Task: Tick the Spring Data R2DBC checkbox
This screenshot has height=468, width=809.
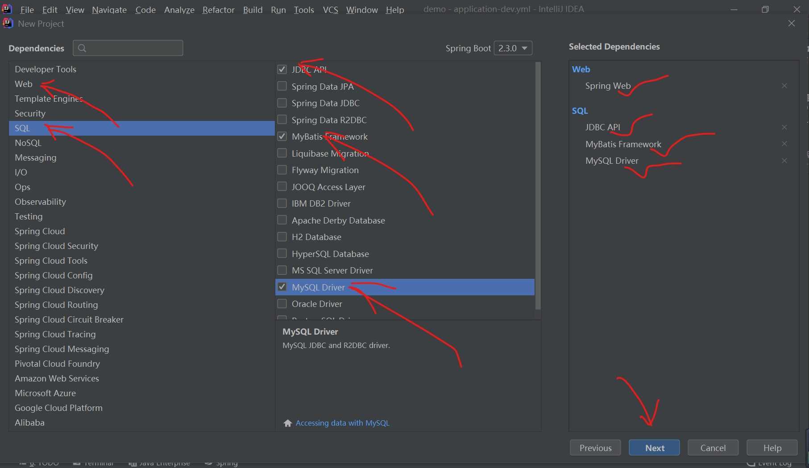Action: (282, 120)
